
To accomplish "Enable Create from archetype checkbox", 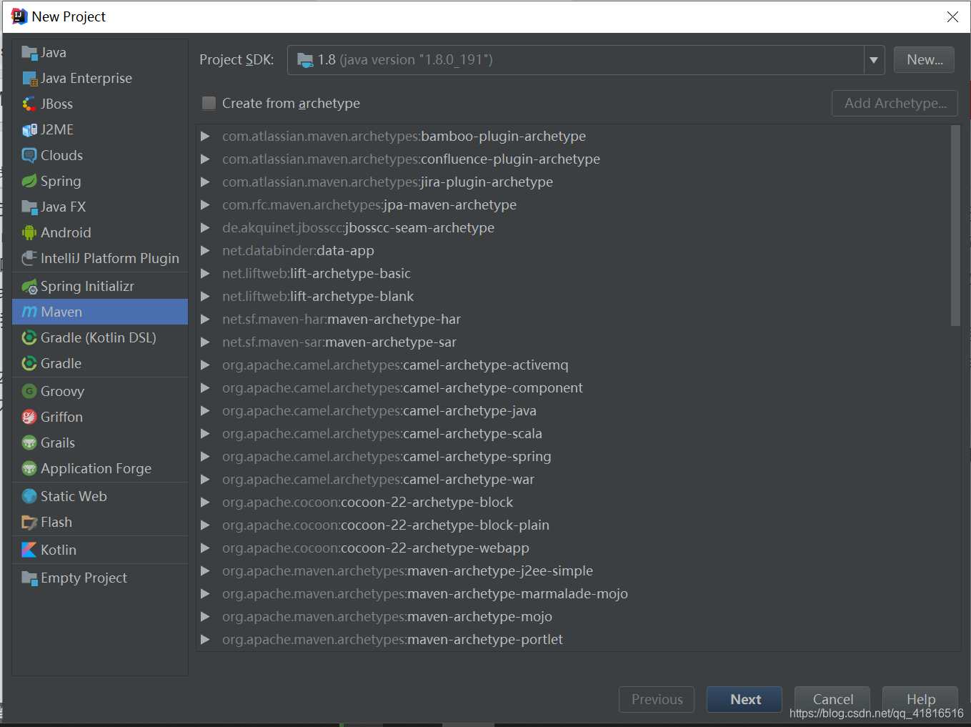I will point(209,103).
